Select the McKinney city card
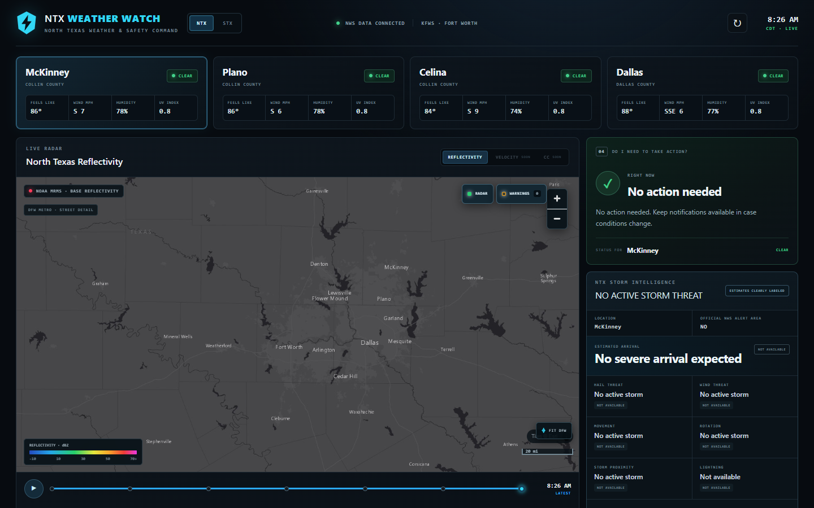The image size is (814, 508). coord(111,93)
